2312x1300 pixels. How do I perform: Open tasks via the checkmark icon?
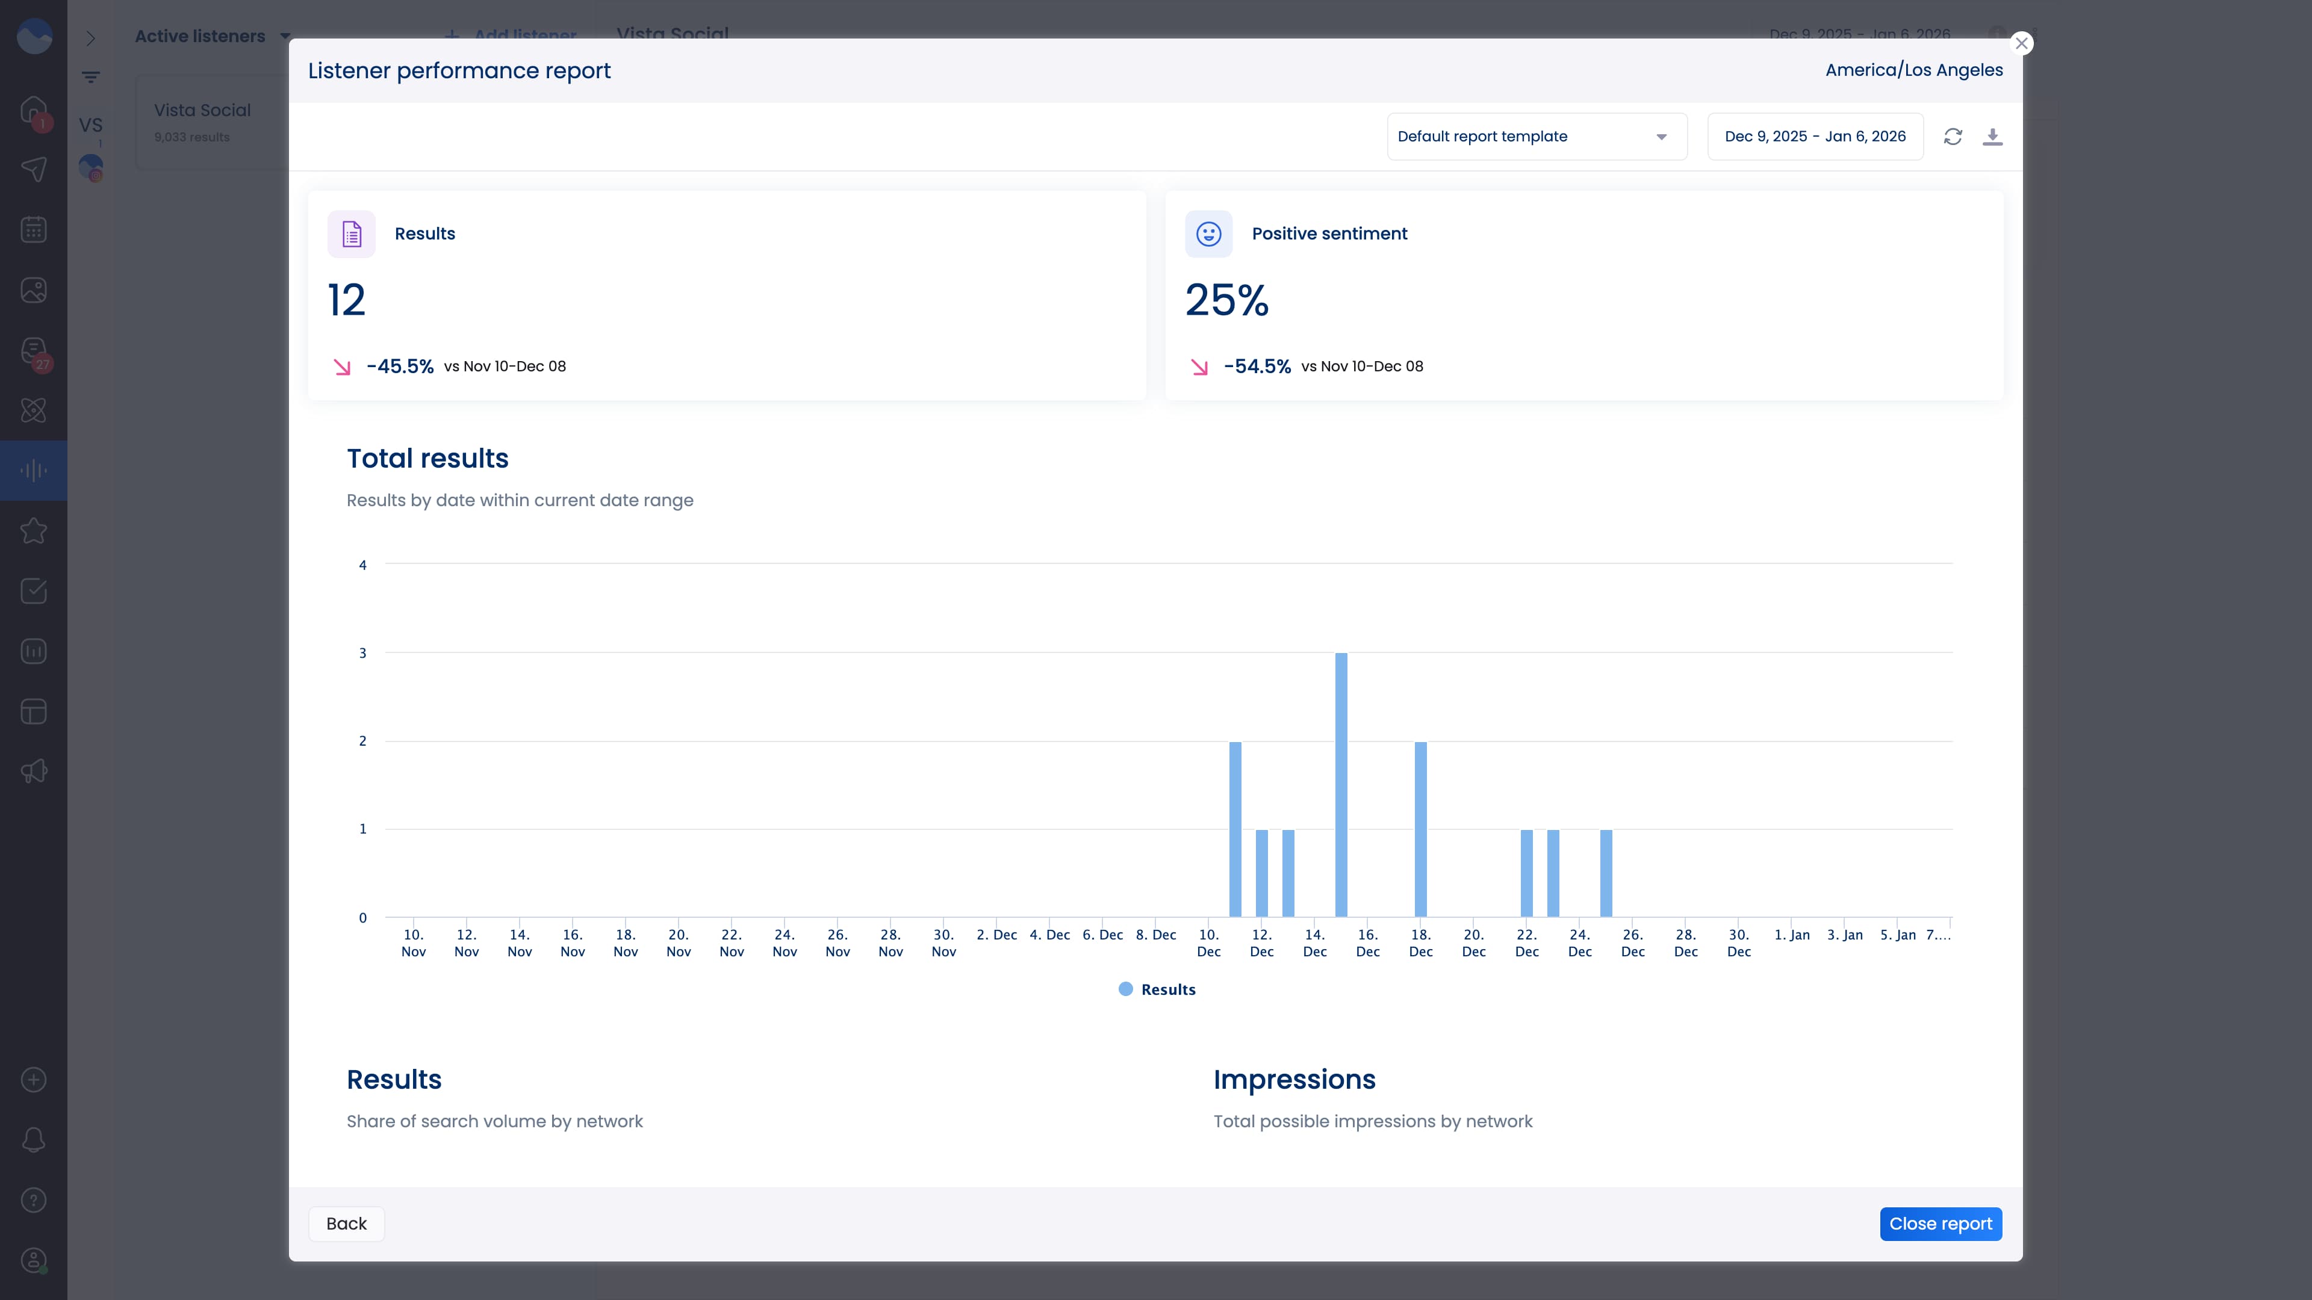point(33,589)
